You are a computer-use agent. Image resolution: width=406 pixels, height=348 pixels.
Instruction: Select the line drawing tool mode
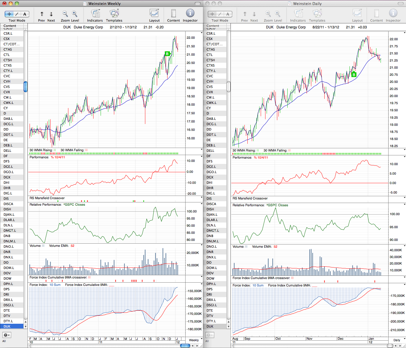17,14
